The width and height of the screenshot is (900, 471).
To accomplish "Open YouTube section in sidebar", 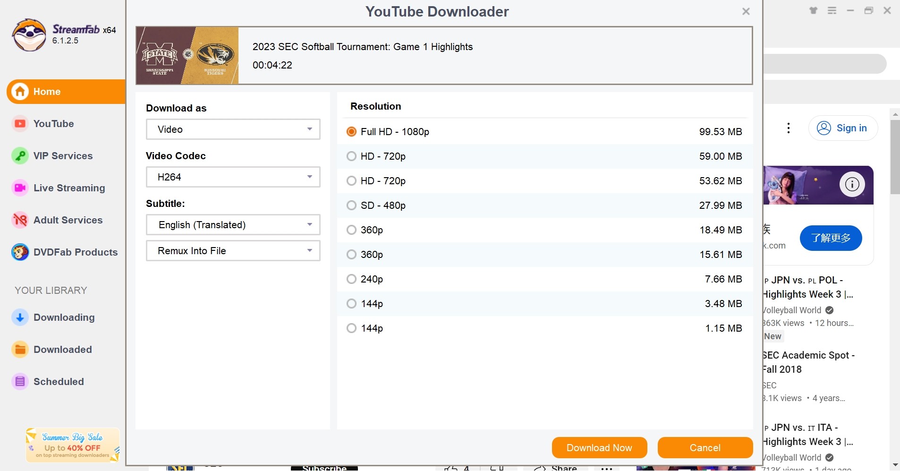I will [x=53, y=124].
